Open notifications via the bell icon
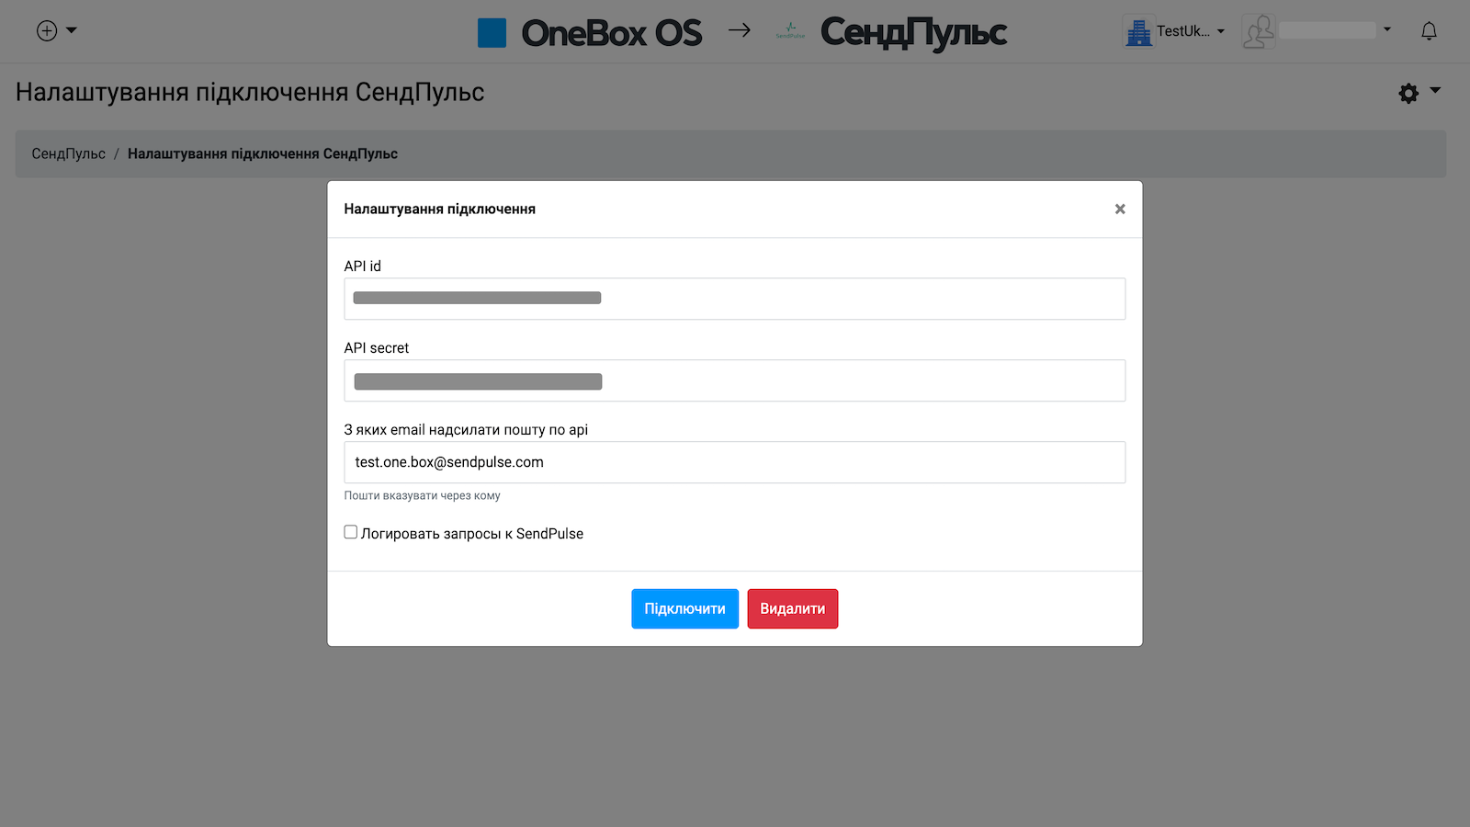Image resolution: width=1470 pixels, height=827 pixels. tap(1429, 30)
